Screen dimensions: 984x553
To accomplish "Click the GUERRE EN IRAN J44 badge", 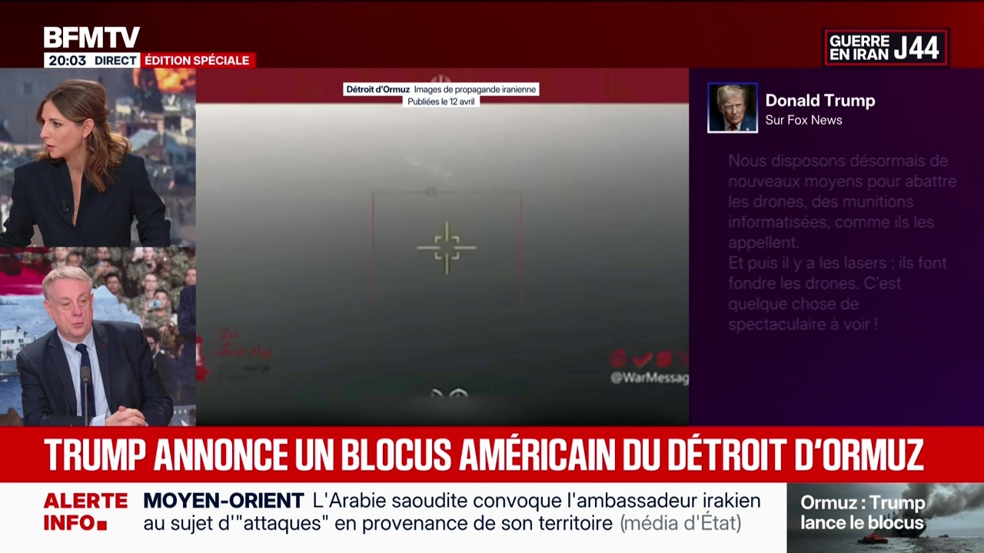I will [886, 48].
